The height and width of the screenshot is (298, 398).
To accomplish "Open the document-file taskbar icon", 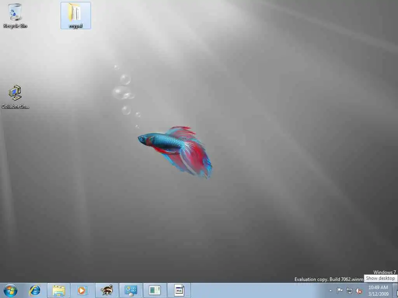I will pos(179,290).
